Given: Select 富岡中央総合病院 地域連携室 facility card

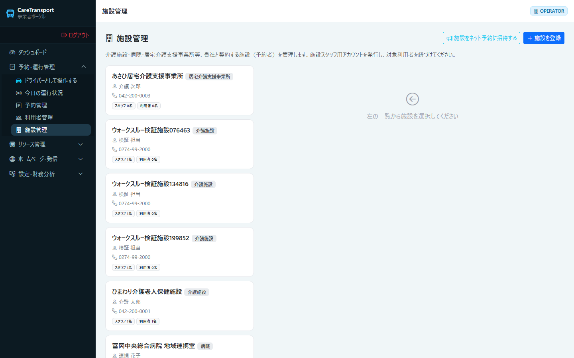Looking at the screenshot, I should click(179, 347).
